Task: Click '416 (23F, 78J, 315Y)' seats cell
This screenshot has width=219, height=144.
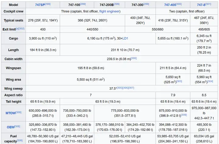Action: point(173,20)
